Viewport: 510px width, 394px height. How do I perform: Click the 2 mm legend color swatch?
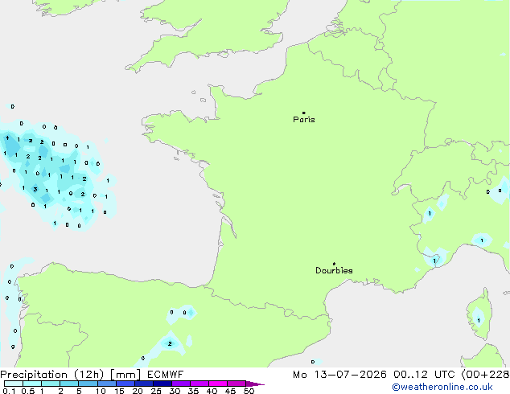[69, 384]
